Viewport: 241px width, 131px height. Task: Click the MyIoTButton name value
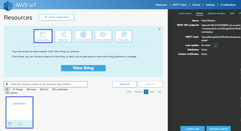tap(208, 21)
